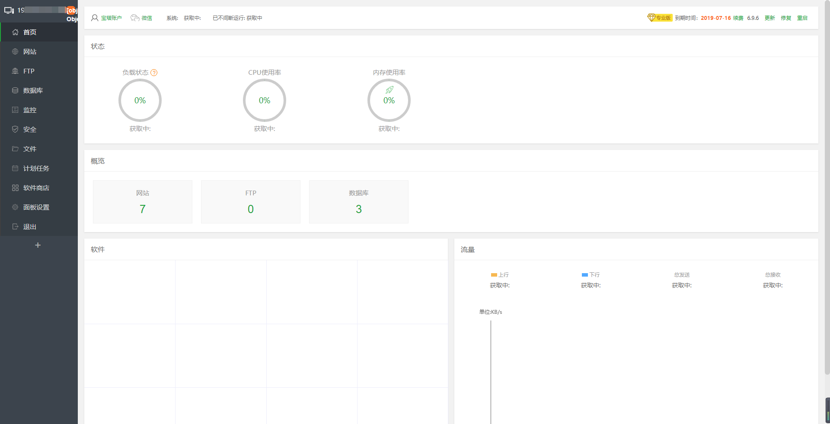Open the 网站 overview card showing 7
The height and width of the screenshot is (424, 830).
tap(143, 202)
